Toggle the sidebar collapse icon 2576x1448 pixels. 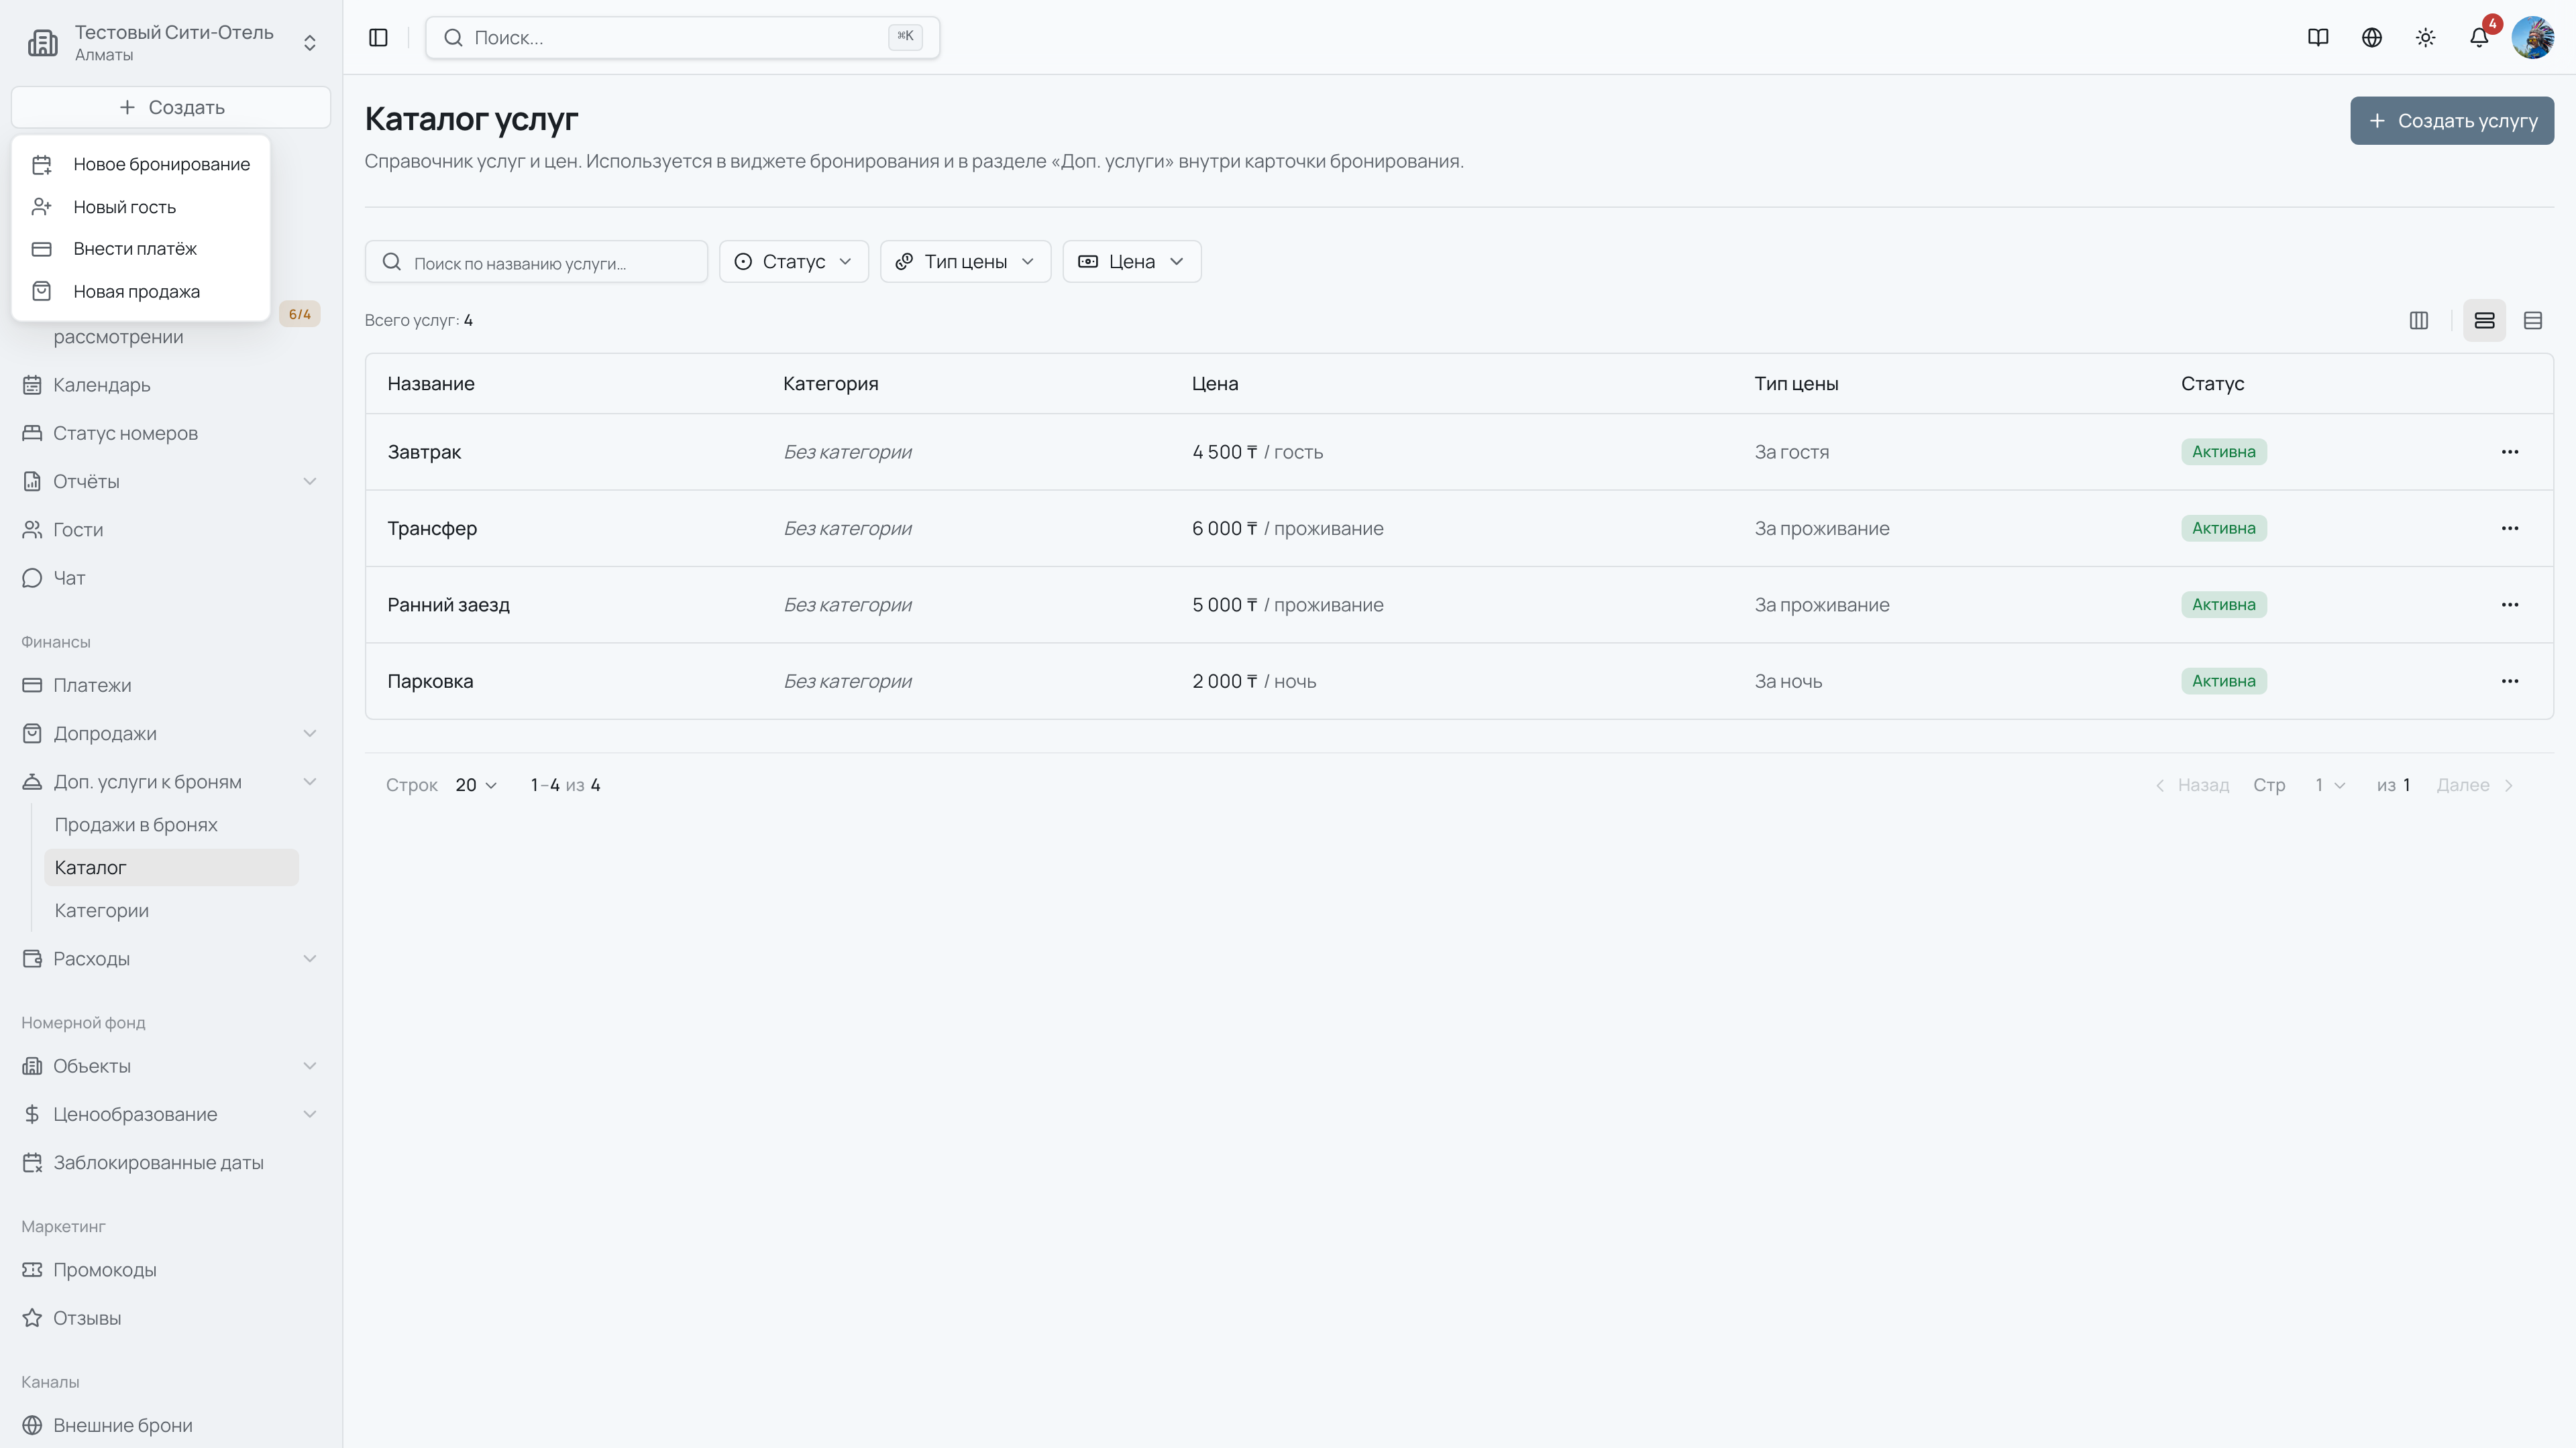(x=378, y=38)
